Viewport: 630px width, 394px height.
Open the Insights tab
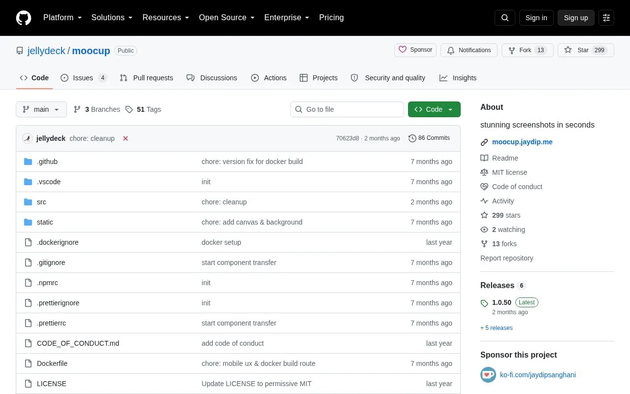(x=458, y=78)
